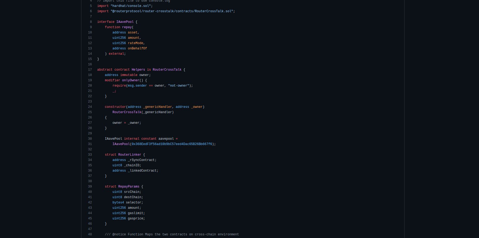The image size is (479, 238).
Task: Click the _linkedContract field
Action: 142,171
